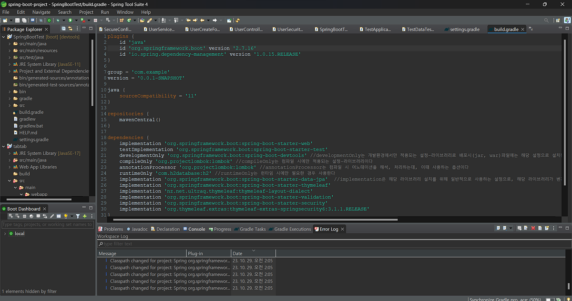Click the green plus icon in Boot Dashboard
The width and height of the screenshot is (572, 301).
[x=85, y=216]
